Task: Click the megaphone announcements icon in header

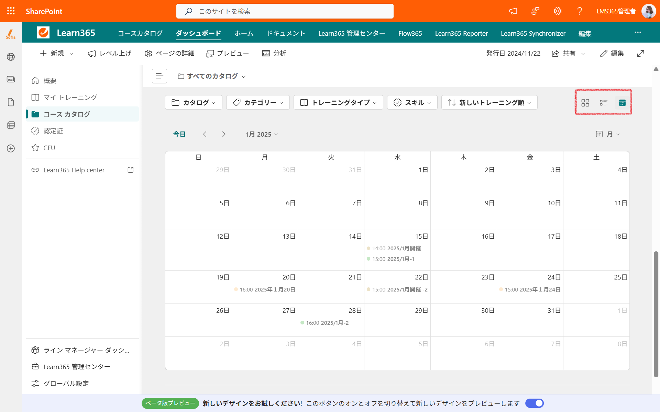Action: [513, 11]
